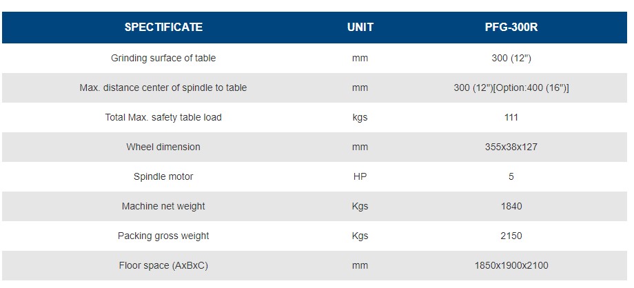Click the net weight value 1840

(511, 207)
